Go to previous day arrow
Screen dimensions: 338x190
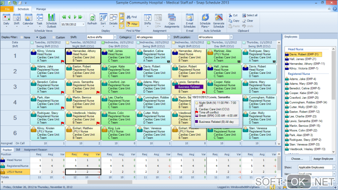coord(69,17)
